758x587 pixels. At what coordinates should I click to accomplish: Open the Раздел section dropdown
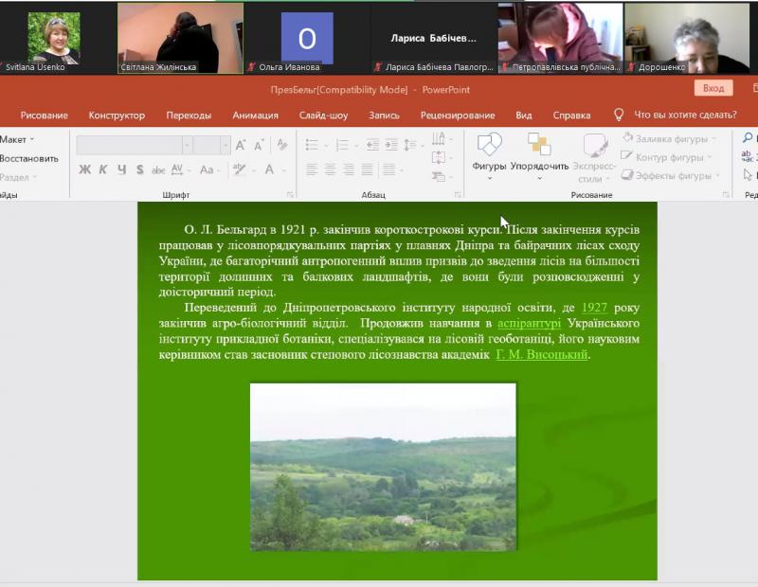(18, 177)
